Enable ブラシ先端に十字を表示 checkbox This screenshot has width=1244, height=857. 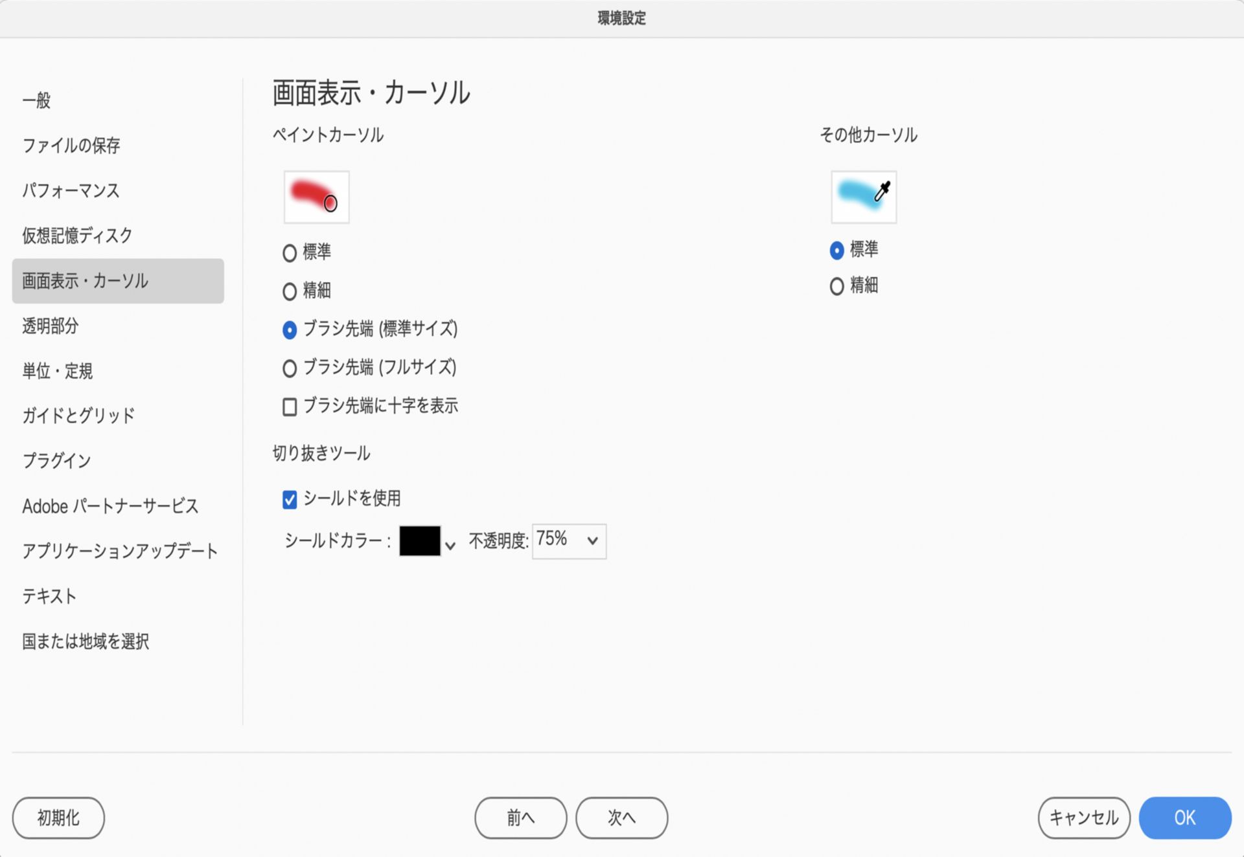coord(290,406)
